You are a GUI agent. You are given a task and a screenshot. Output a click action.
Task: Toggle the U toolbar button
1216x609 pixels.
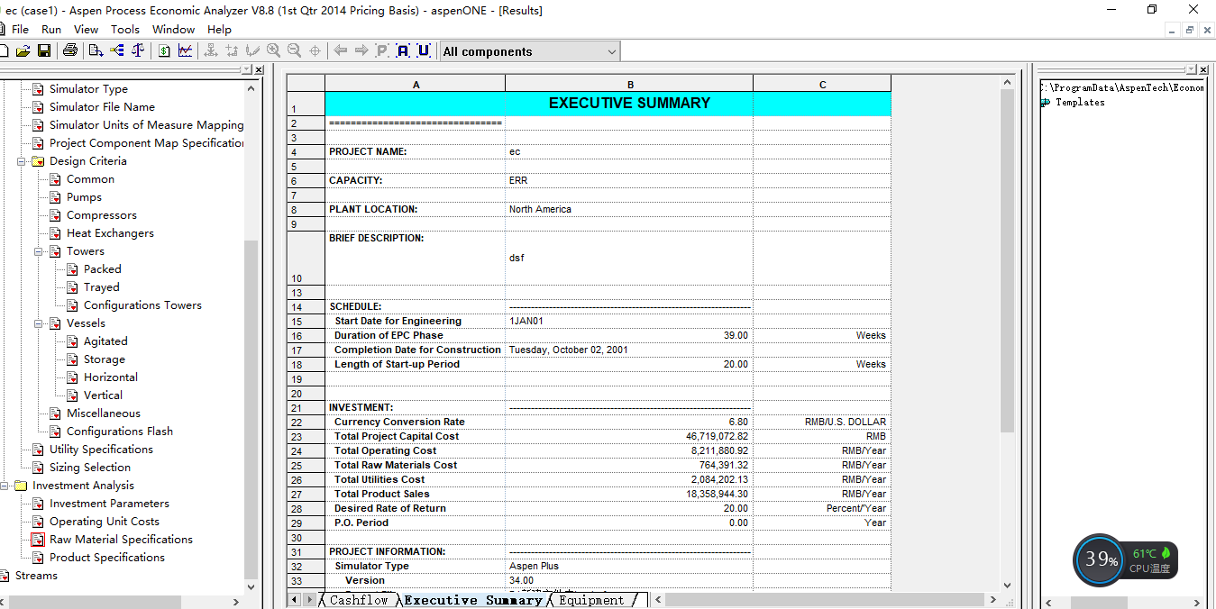pyautogui.click(x=424, y=50)
